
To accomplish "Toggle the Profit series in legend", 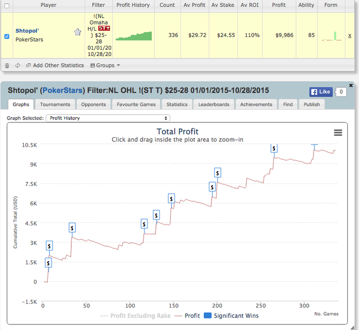I will (187, 316).
